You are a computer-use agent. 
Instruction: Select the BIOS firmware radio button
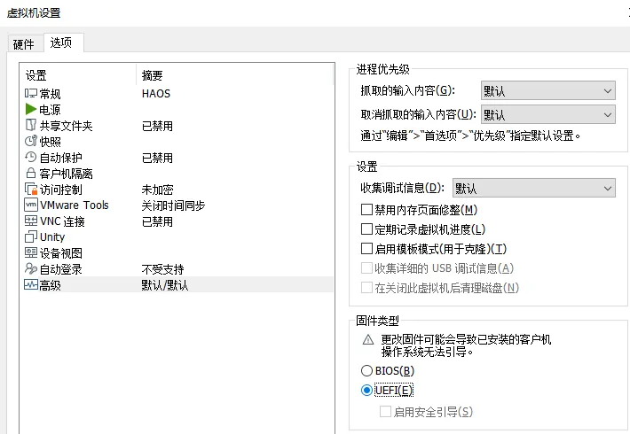tap(366, 370)
